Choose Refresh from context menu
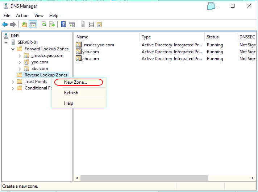The width and height of the screenshot is (258, 192). pos(79,93)
